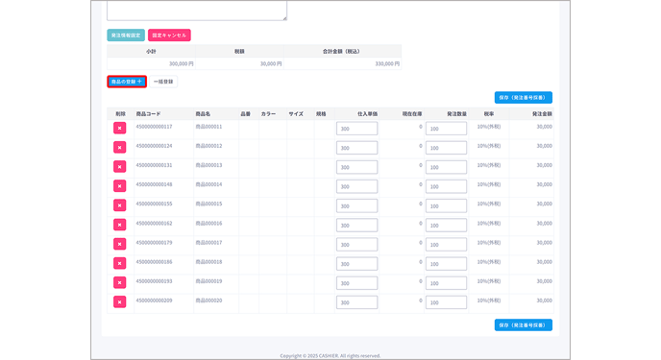
Task: Edit 仕入単価 field for 商品000014
Action: [356, 186]
